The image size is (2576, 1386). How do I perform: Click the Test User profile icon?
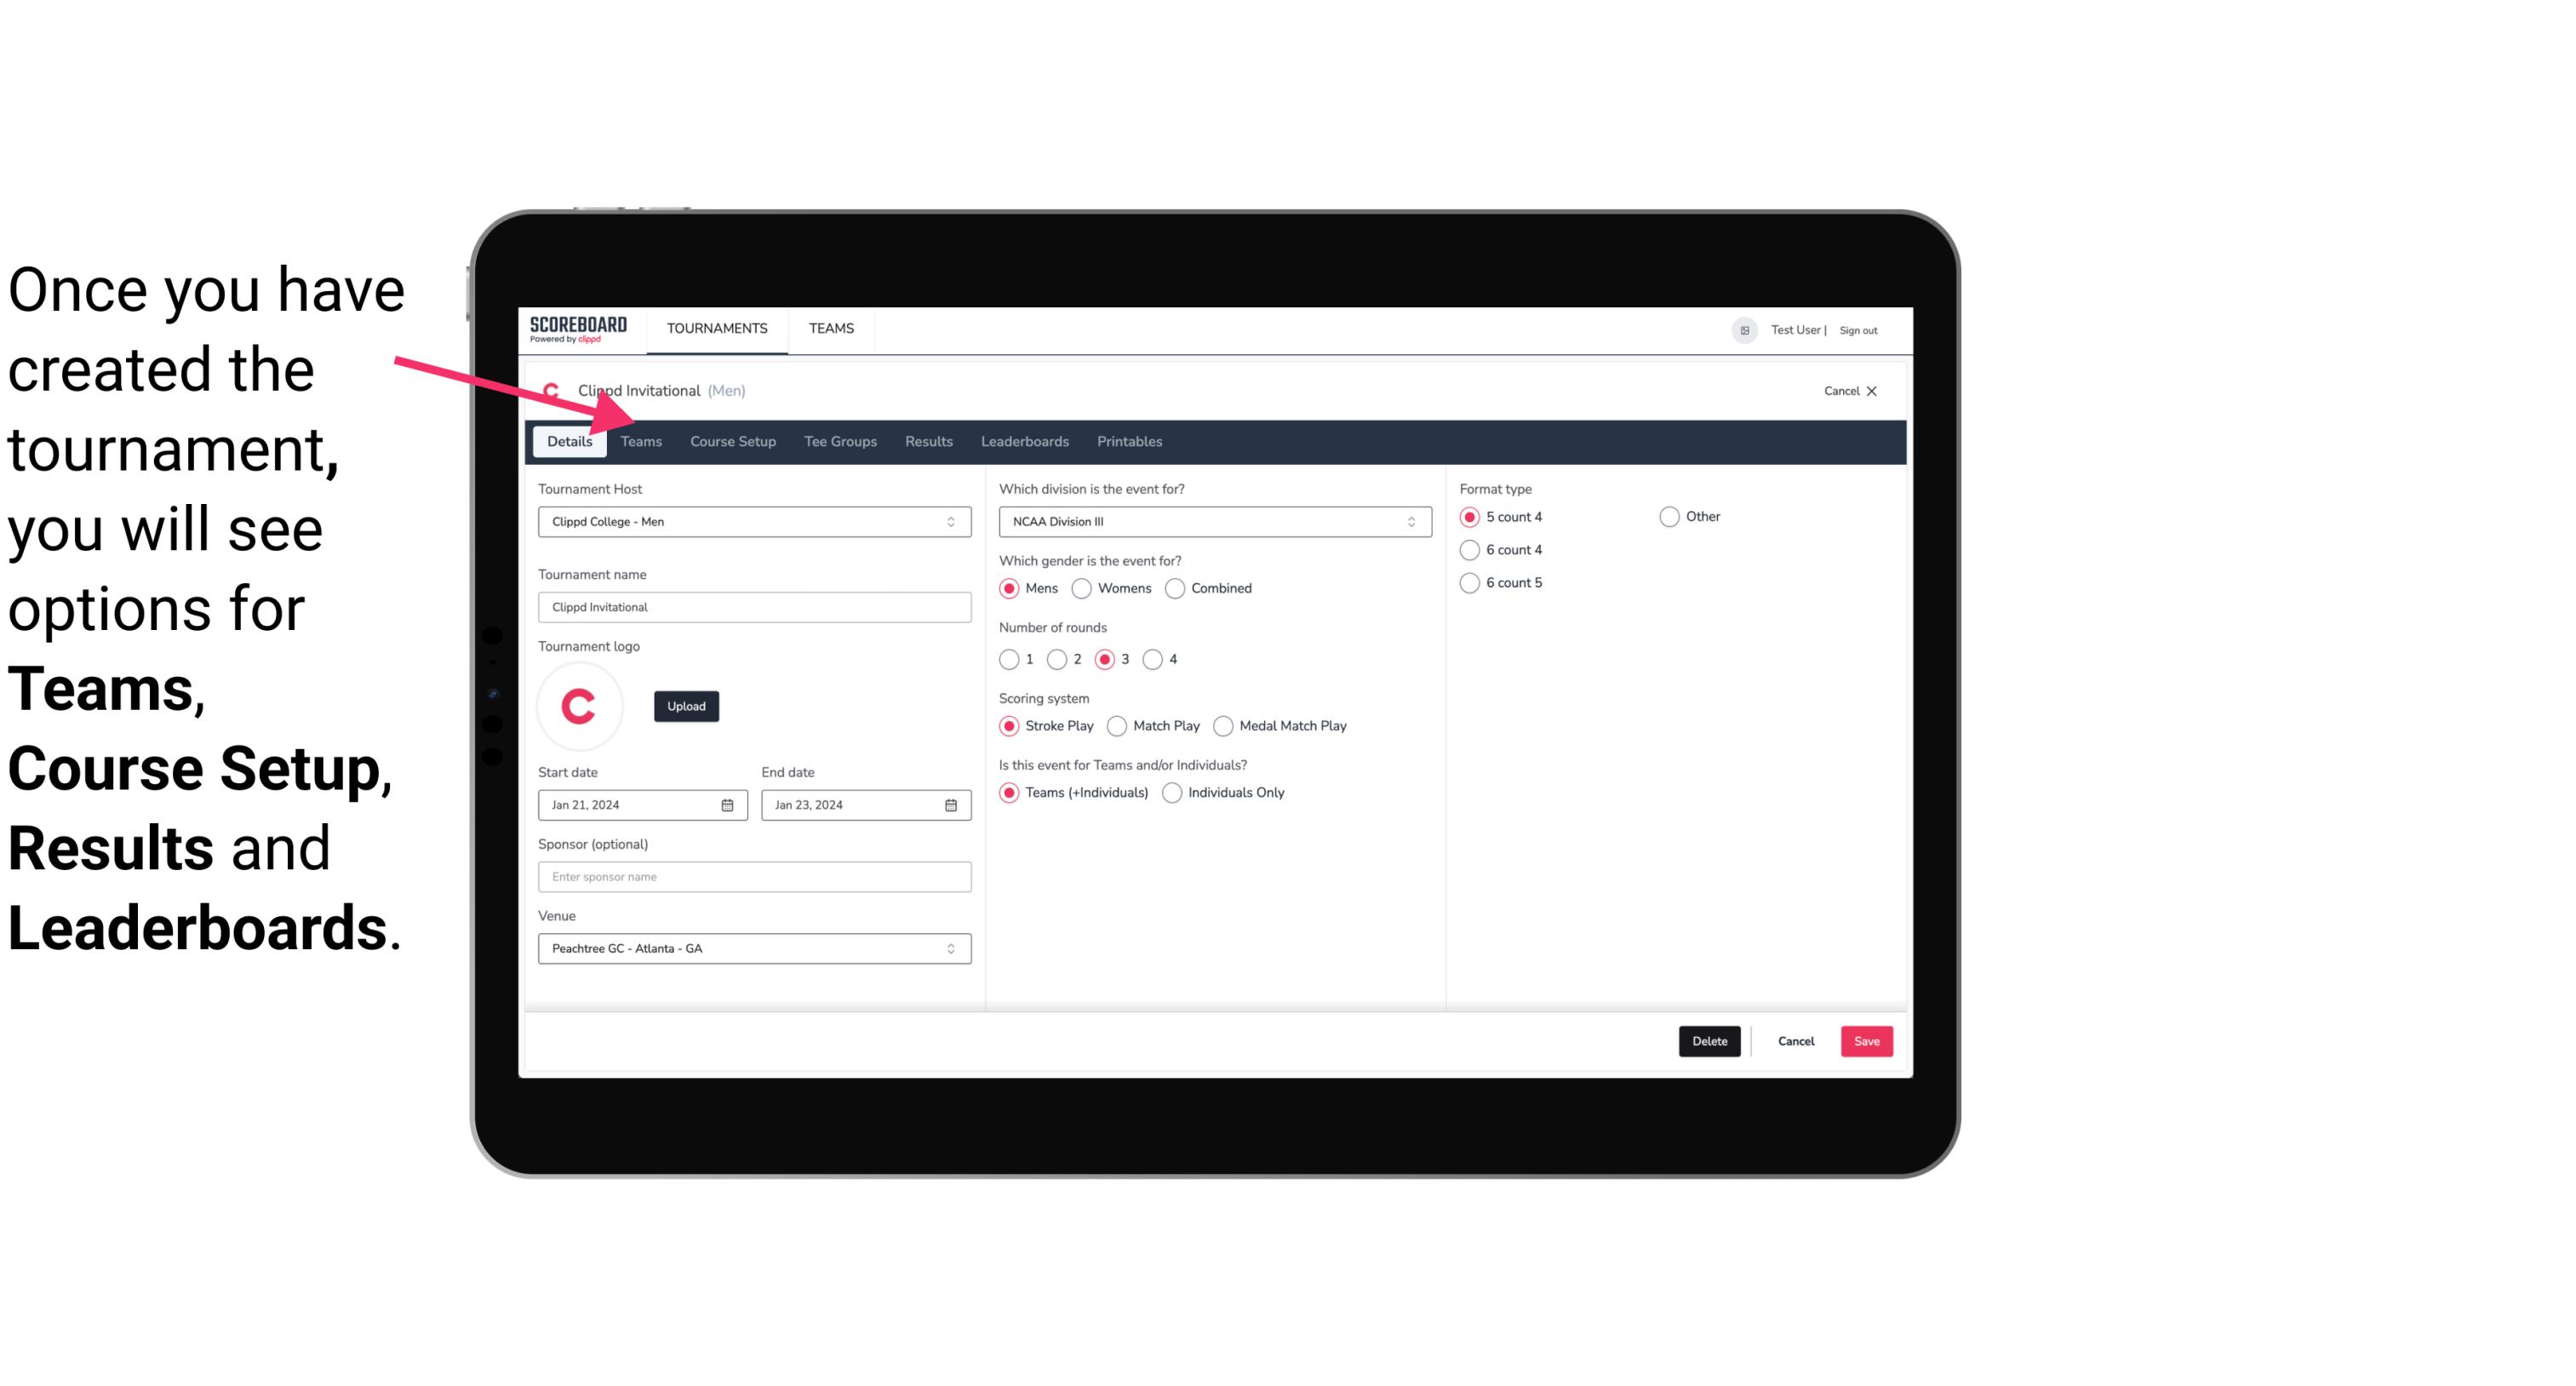point(1745,329)
